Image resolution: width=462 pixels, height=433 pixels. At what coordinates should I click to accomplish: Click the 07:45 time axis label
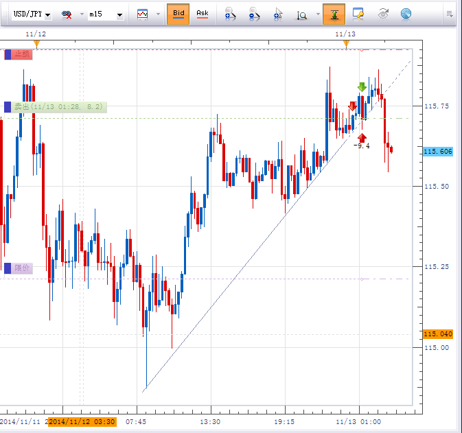(x=136, y=422)
